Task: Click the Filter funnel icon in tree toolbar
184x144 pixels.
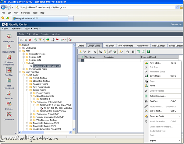Action: click(x=40, y=40)
